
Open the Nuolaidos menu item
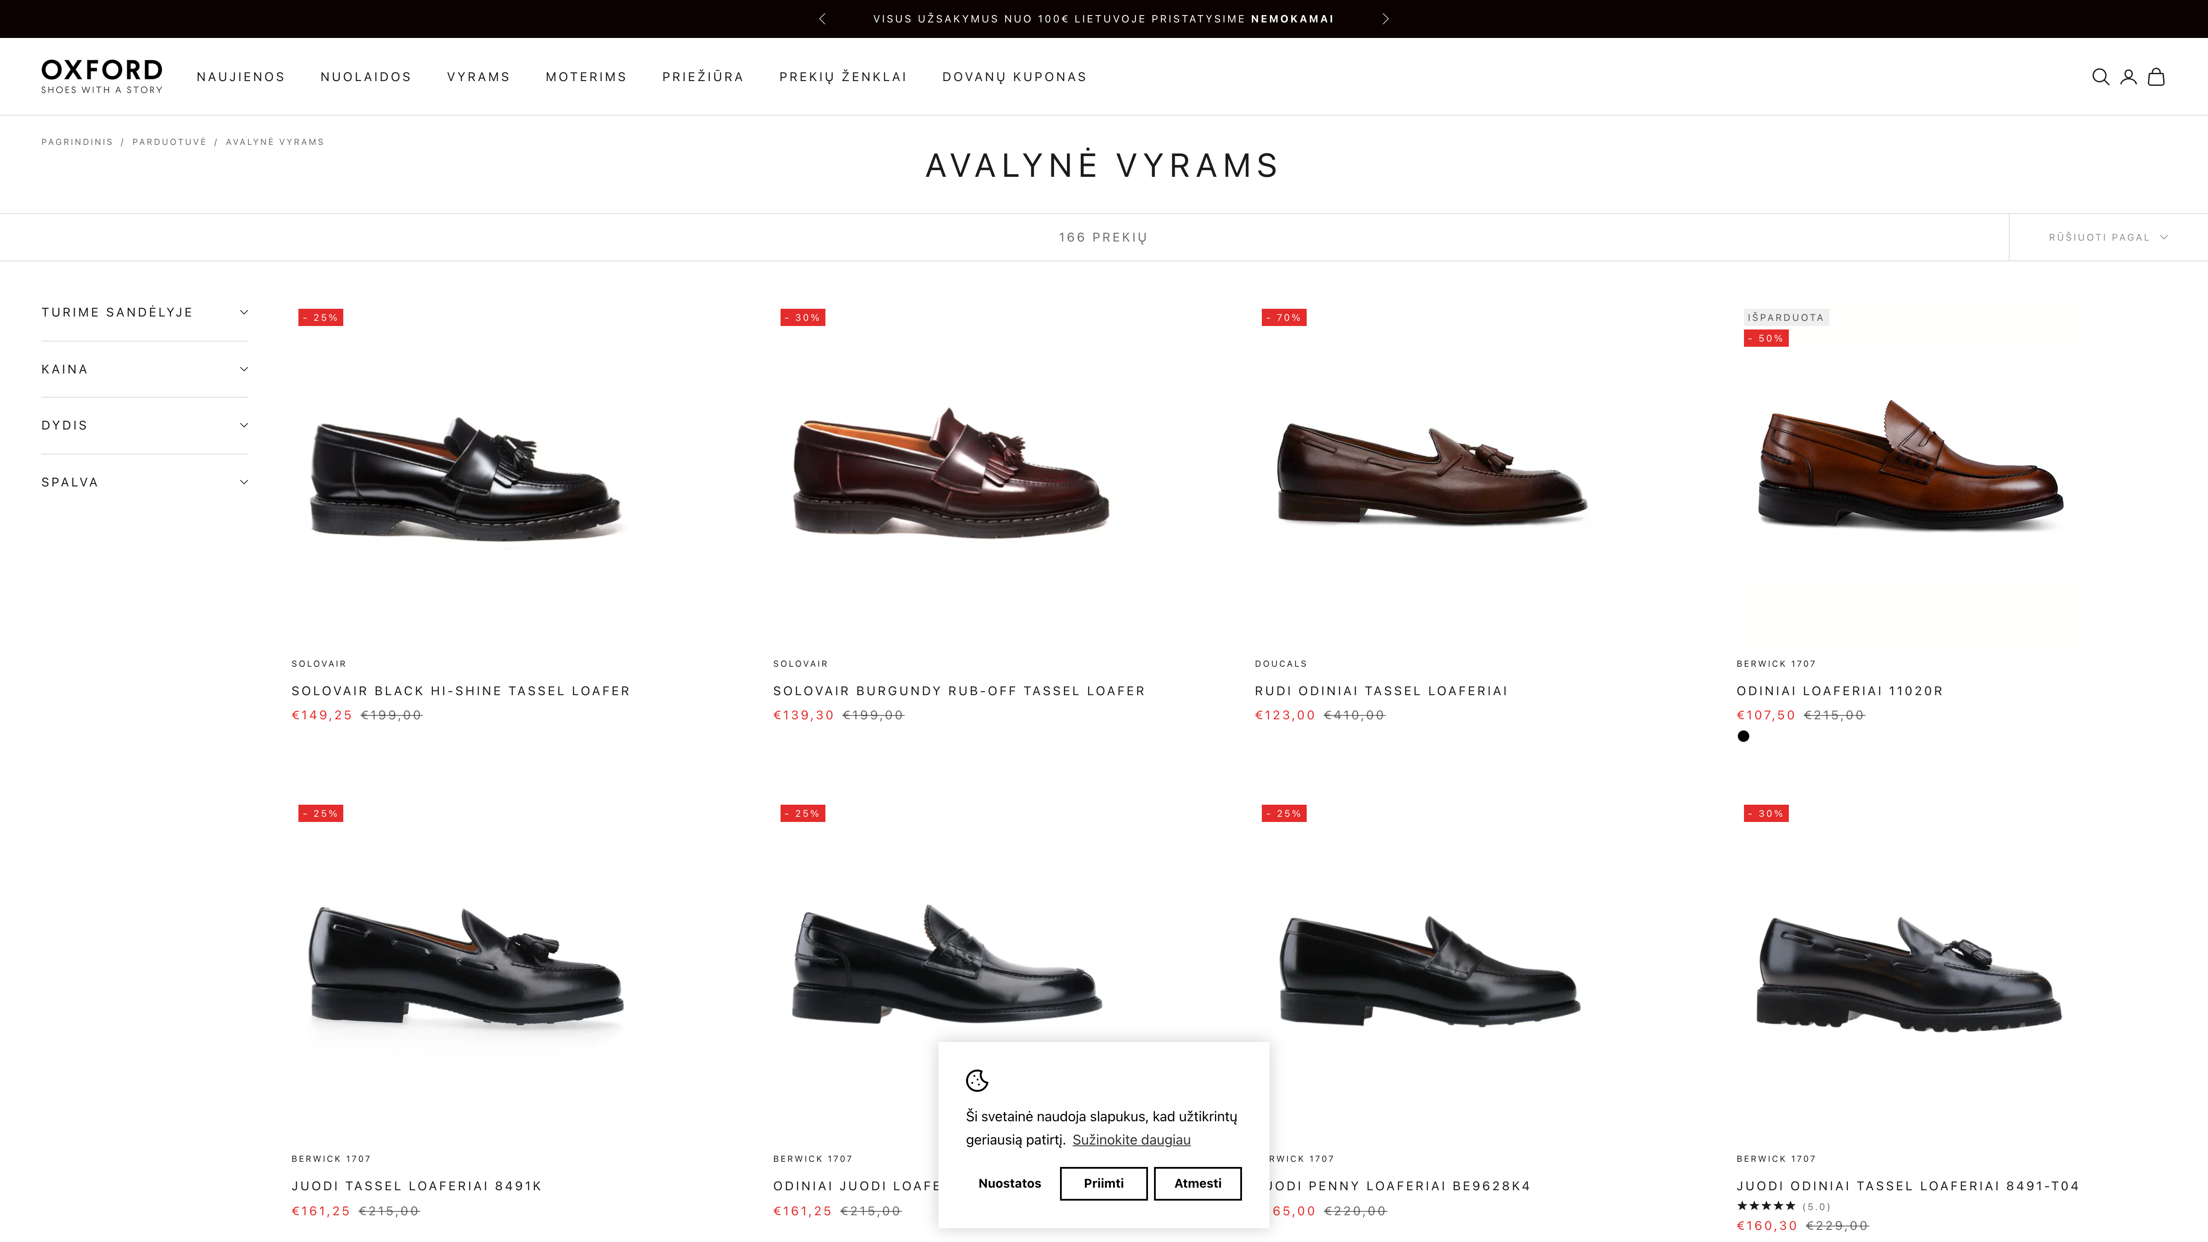click(366, 77)
